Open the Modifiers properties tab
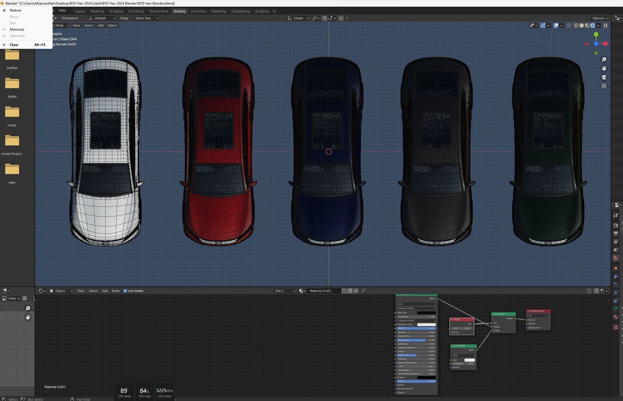 615,276
